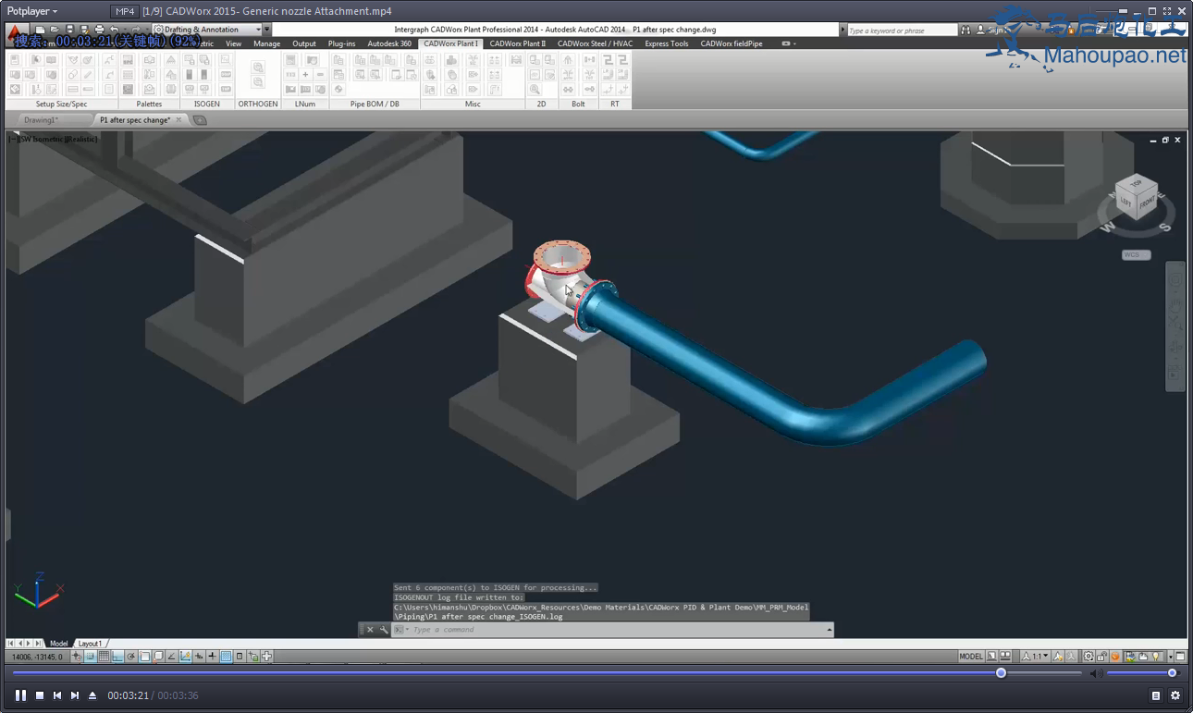Open the Autodesk 360 ribbon tab
Screen dimensions: 1193x713
[389, 43]
